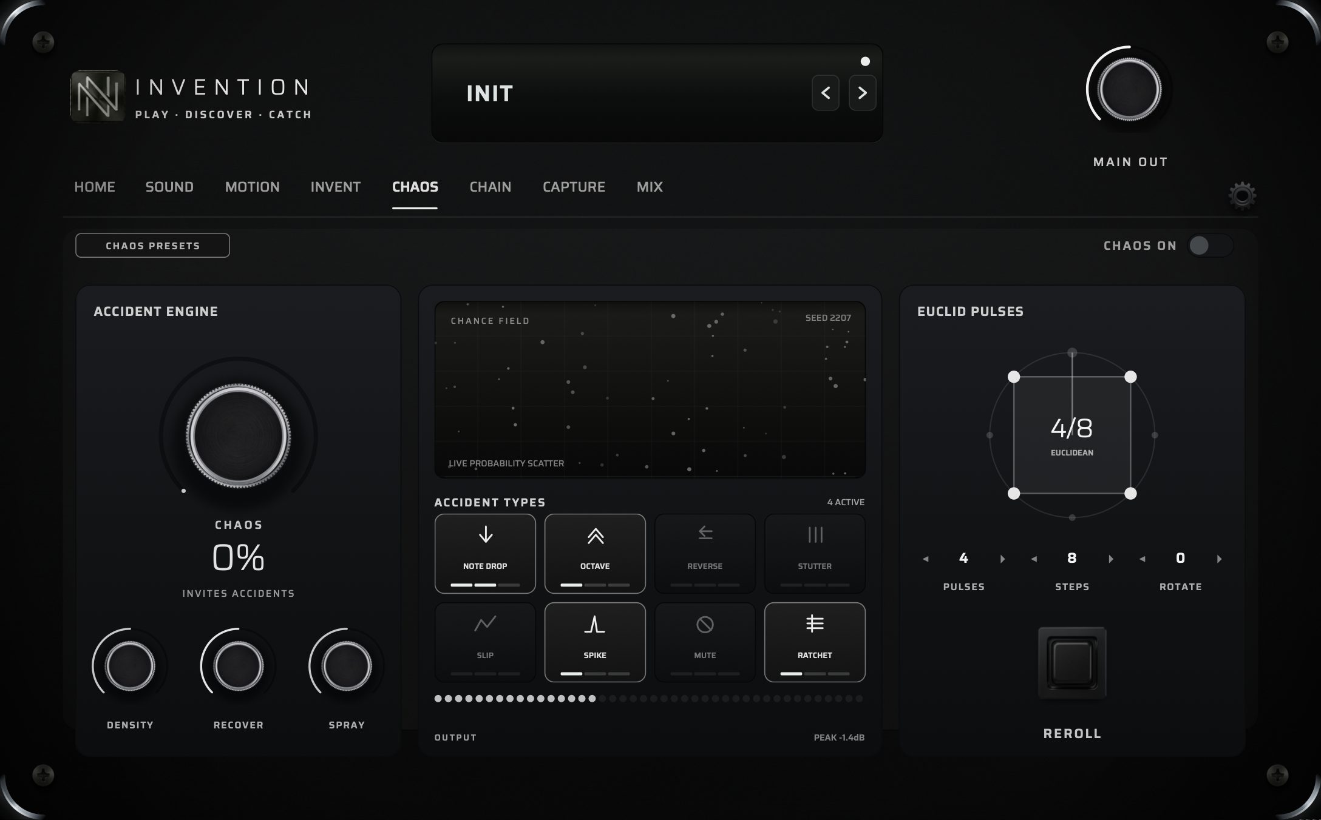The image size is (1321, 820).
Task: Switch to the Motion tab
Action: click(252, 187)
